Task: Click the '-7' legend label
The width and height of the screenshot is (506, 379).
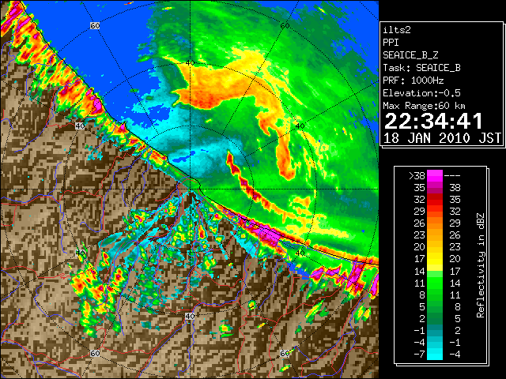Action: click(x=419, y=355)
